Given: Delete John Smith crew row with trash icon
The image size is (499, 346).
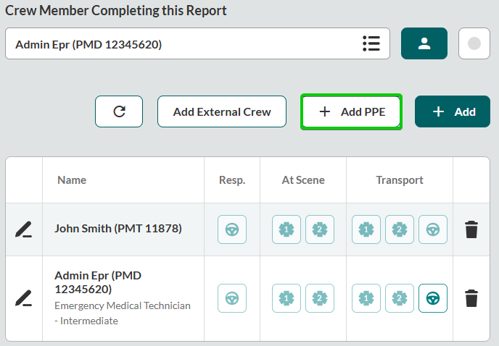Looking at the screenshot, I should point(471,229).
